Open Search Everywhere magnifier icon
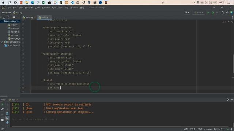 pyautogui.click(x=223, y=13)
